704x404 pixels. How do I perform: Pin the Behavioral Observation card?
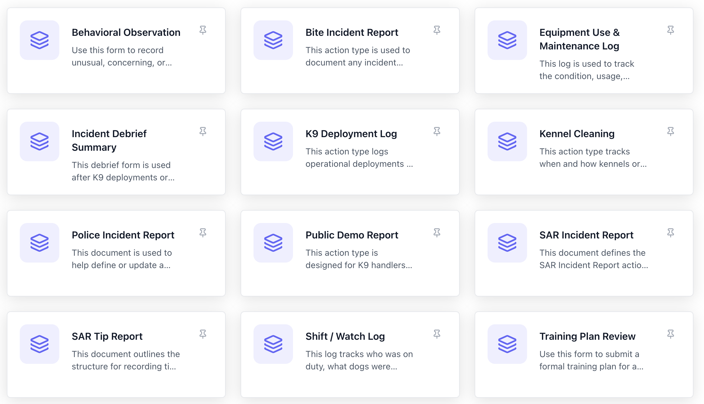click(x=203, y=30)
